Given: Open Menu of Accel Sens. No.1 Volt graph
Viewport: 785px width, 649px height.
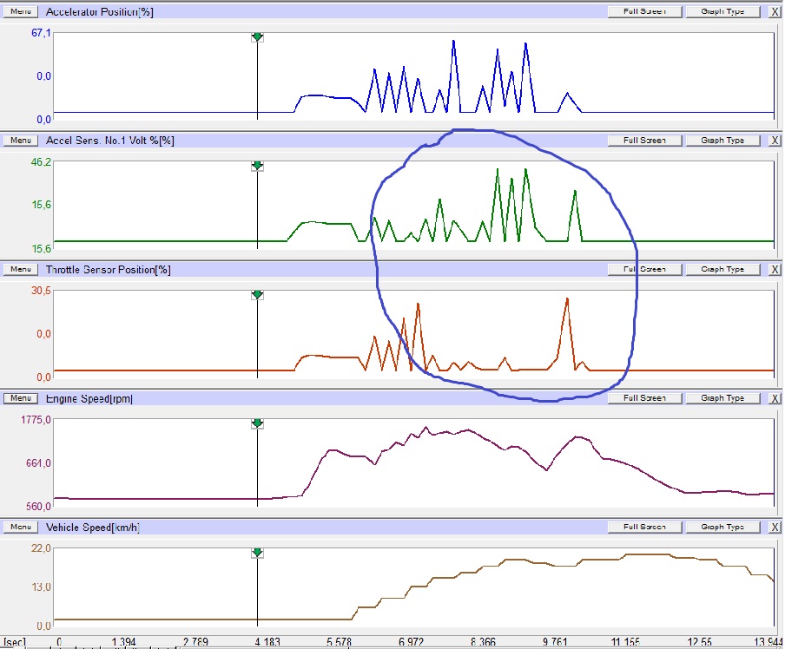Looking at the screenshot, I should (x=22, y=141).
